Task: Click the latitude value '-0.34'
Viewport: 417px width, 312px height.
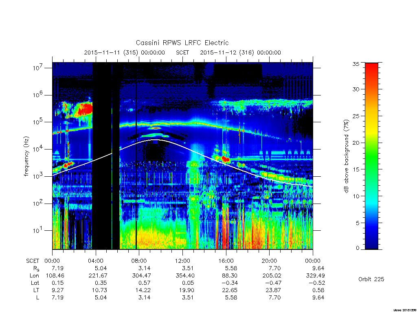Action: point(230,283)
